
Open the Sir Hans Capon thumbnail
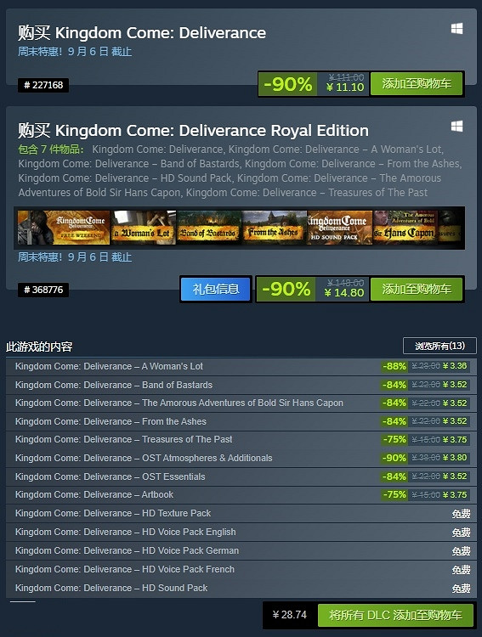click(405, 228)
